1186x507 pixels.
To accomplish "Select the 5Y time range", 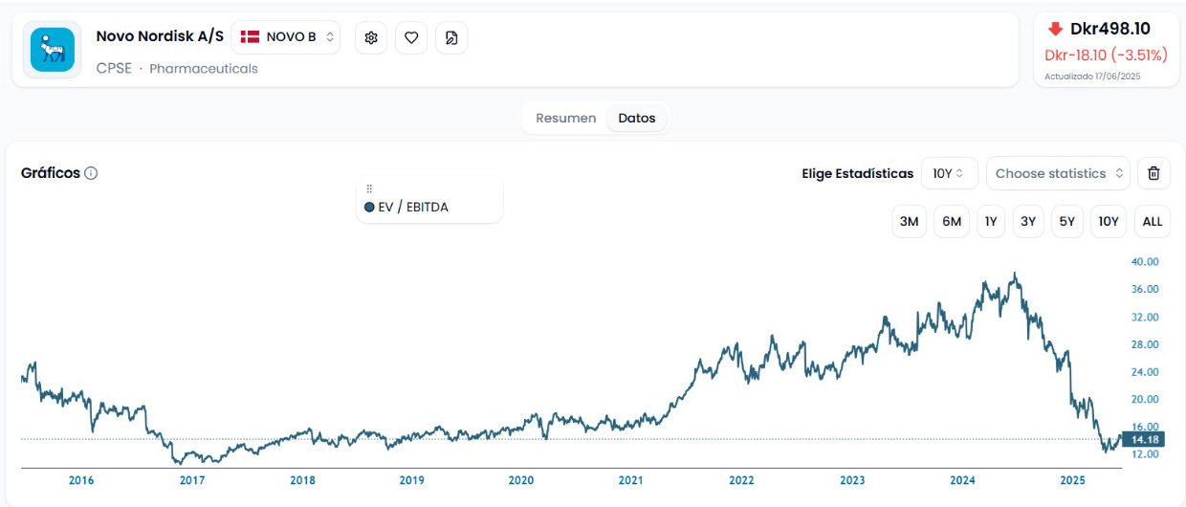I will pos(1066,221).
